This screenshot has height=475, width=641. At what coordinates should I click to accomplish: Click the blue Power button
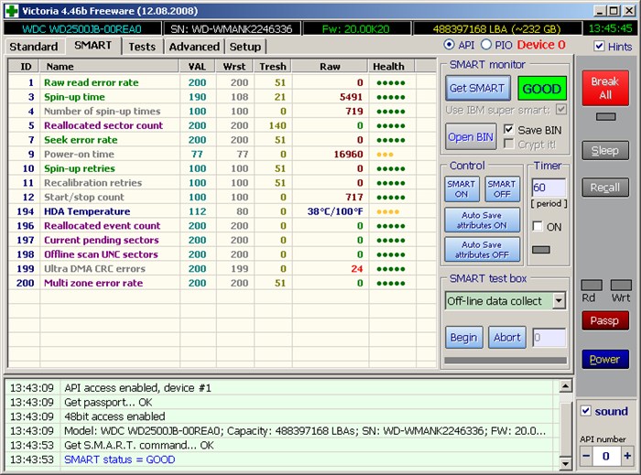605,360
